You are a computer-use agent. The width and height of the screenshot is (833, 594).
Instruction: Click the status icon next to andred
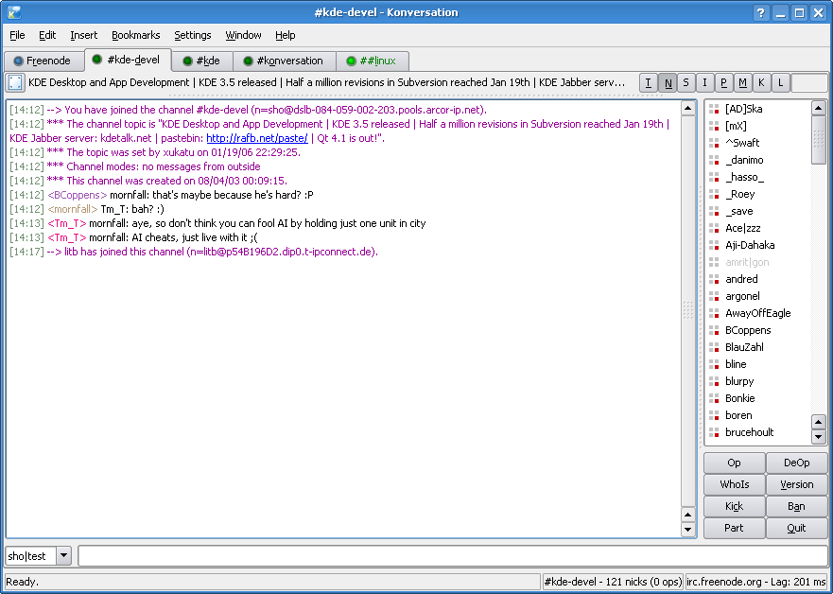[714, 279]
